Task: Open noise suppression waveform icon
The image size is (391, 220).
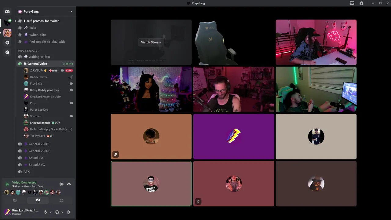Action: click(x=61, y=184)
